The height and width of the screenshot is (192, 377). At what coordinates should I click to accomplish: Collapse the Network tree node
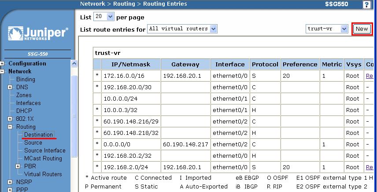[2, 72]
